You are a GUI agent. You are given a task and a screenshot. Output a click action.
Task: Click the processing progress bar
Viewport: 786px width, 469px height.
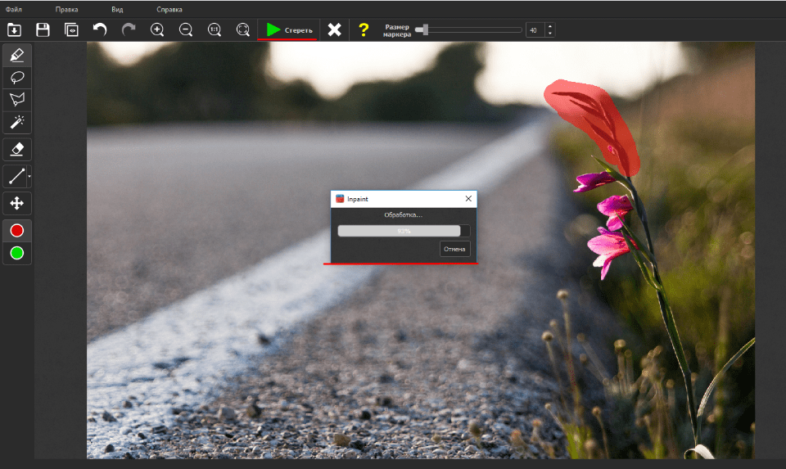(x=404, y=231)
